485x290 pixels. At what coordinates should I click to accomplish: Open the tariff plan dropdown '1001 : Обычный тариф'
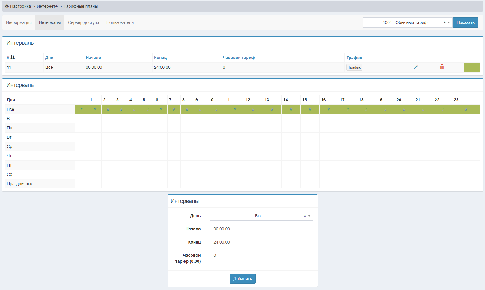pos(405,22)
